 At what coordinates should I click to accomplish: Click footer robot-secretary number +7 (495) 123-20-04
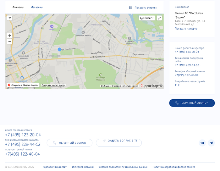tap(23, 135)
